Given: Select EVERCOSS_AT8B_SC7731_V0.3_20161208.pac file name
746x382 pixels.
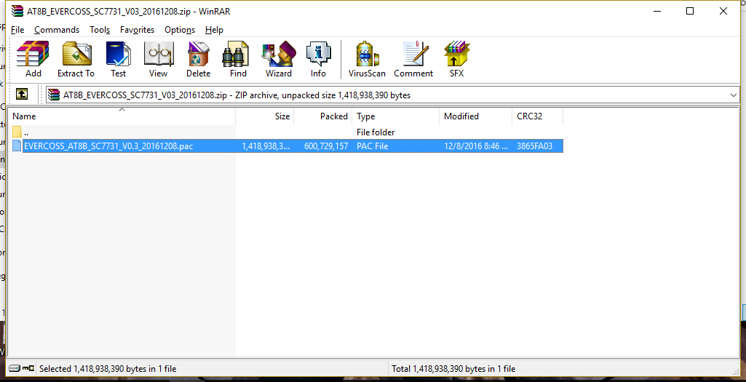Looking at the screenshot, I should point(108,146).
